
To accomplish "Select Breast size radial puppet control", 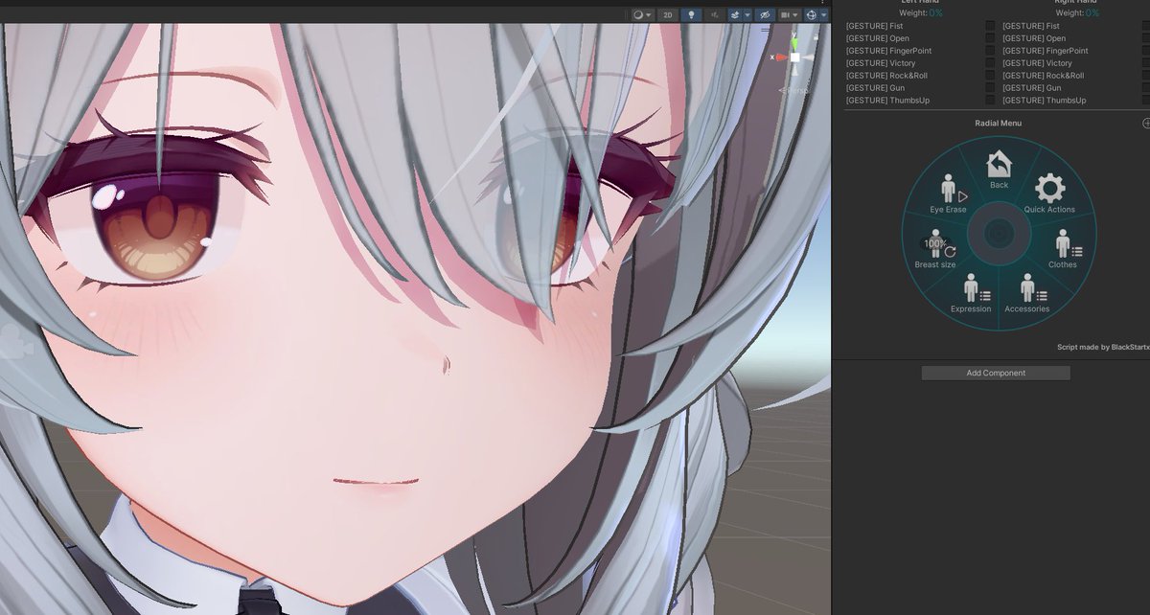I will point(935,249).
